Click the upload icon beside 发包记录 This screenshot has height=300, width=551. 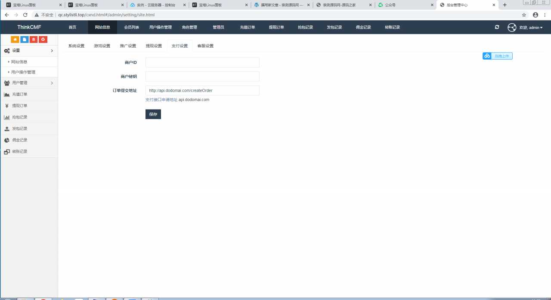pos(7,129)
